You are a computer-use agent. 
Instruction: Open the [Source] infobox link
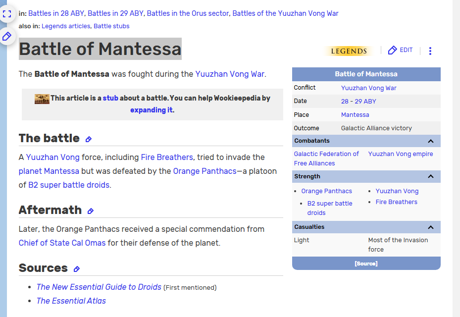366,264
